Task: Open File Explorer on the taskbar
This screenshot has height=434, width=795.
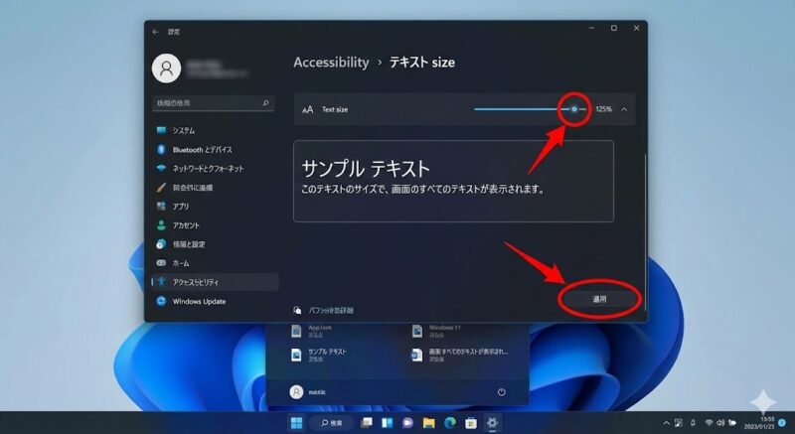Action: [429, 423]
